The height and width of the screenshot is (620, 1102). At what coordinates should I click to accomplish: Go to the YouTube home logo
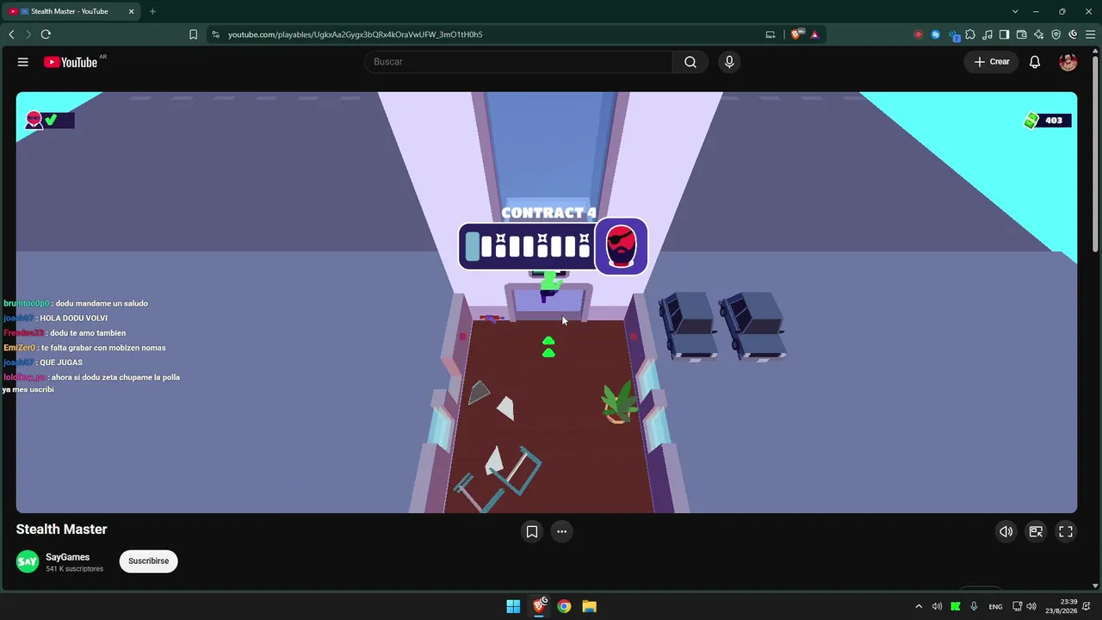coord(71,62)
